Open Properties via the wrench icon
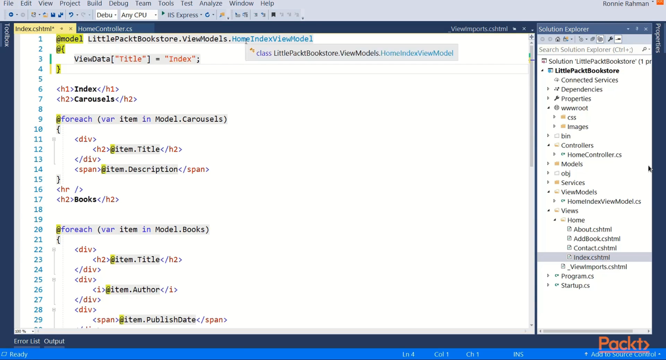This screenshot has height=360, width=666. point(610,39)
